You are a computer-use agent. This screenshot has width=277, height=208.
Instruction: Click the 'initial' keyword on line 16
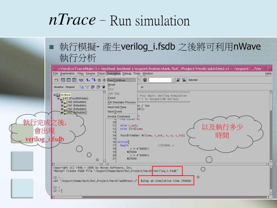tap(123, 142)
